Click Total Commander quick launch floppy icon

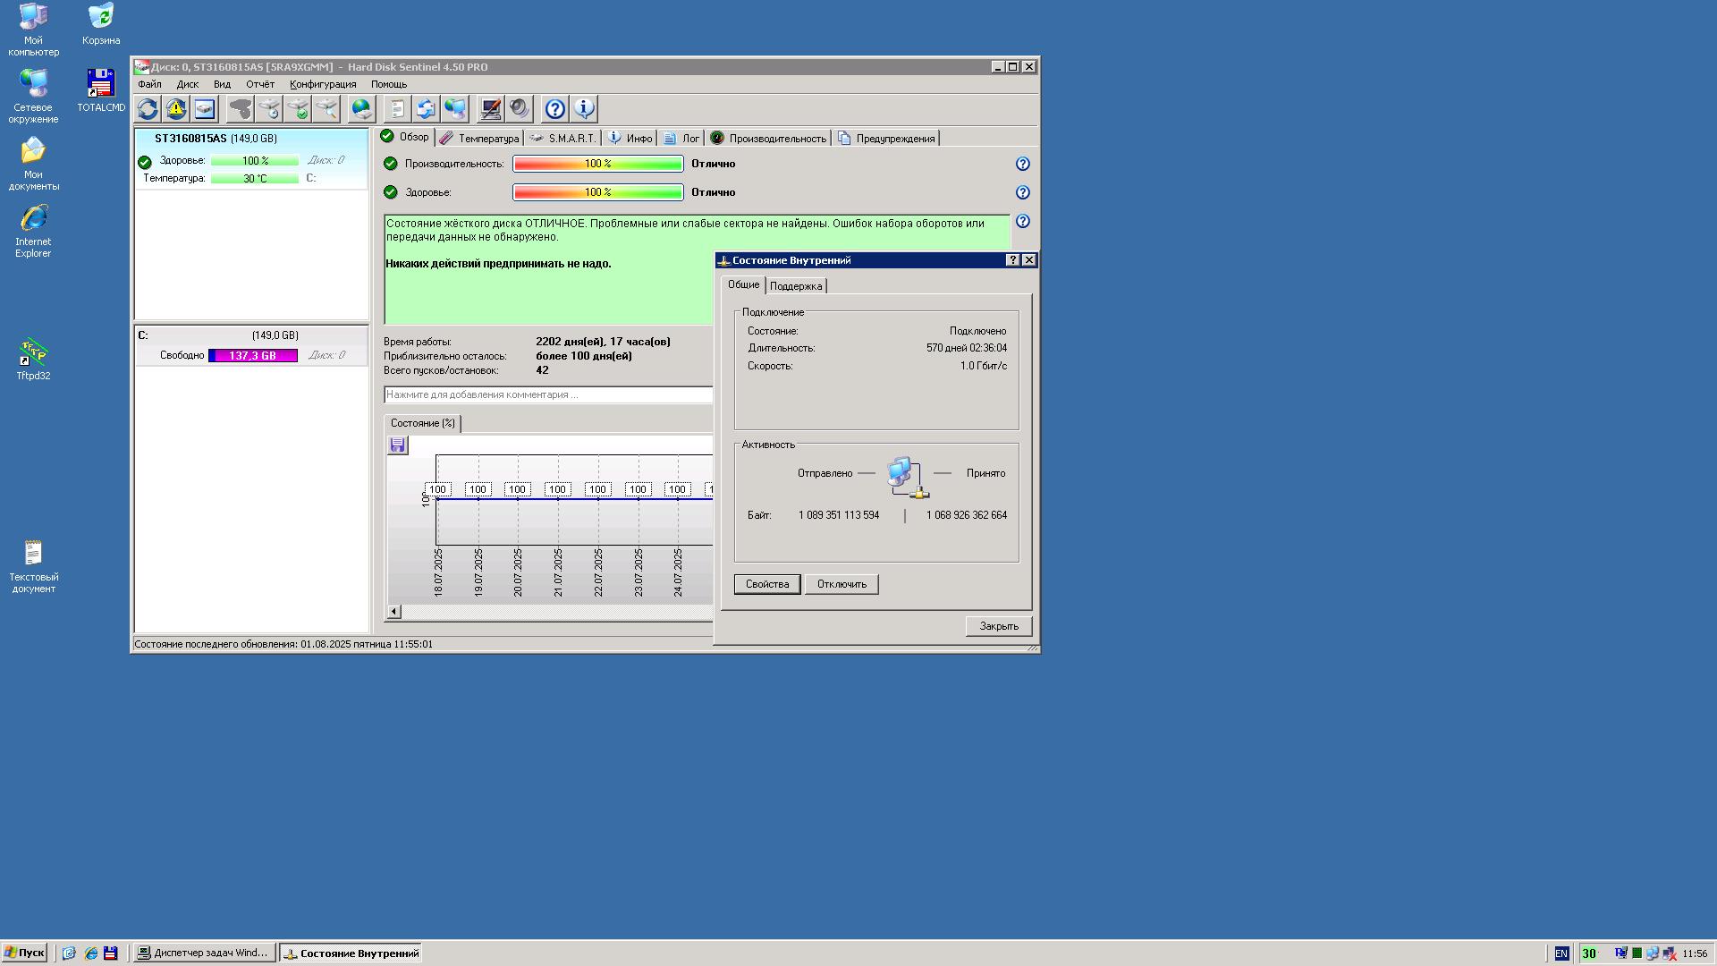point(111,953)
